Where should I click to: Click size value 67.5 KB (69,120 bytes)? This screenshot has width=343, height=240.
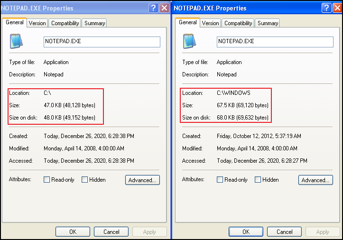pyautogui.click(x=242, y=105)
